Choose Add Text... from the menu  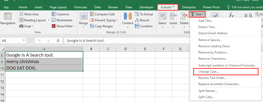tap(226, 21)
